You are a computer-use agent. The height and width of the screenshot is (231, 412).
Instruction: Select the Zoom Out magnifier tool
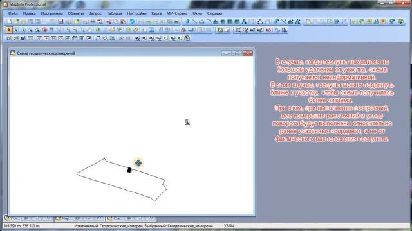(75, 30)
